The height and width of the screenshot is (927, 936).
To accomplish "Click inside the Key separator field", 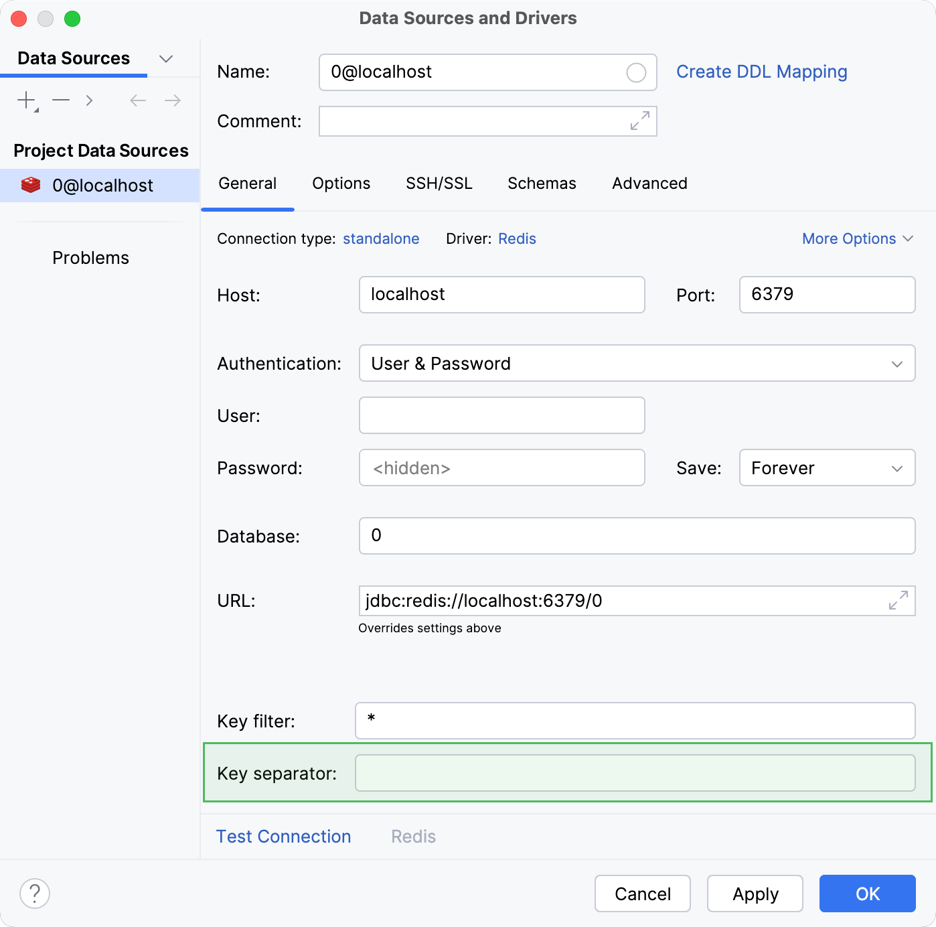I will click(x=635, y=773).
